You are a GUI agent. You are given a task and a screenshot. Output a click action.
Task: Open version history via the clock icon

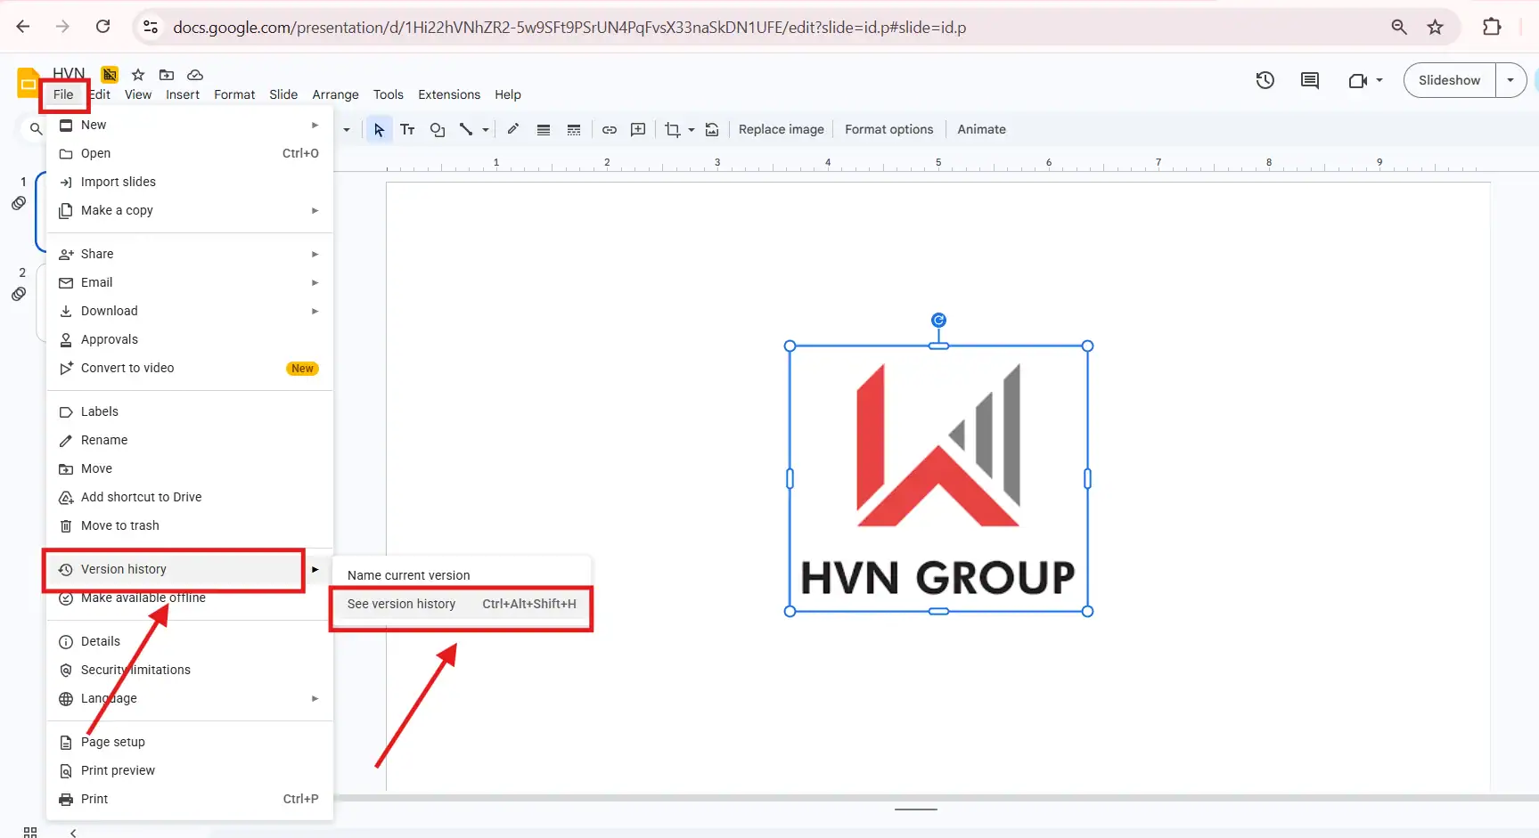click(x=1265, y=80)
